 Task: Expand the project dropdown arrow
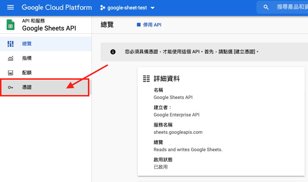pos(153,8)
